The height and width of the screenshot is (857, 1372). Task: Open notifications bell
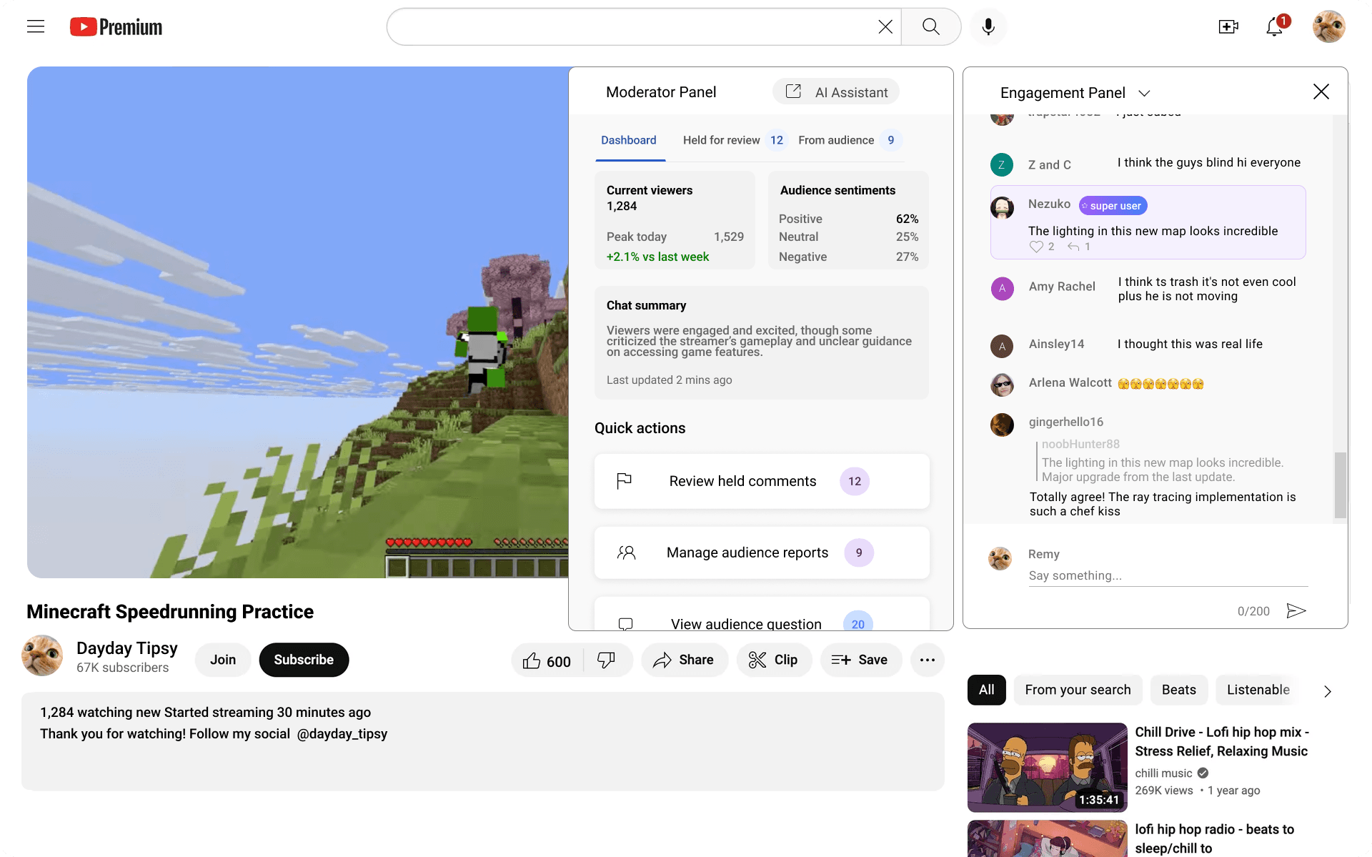tap(1274, 27)
